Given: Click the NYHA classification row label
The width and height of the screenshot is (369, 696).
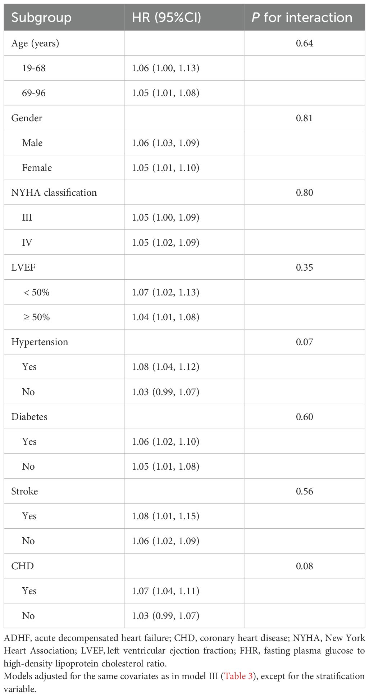Looking at the screenshot, I should click(x=54, y=193).
